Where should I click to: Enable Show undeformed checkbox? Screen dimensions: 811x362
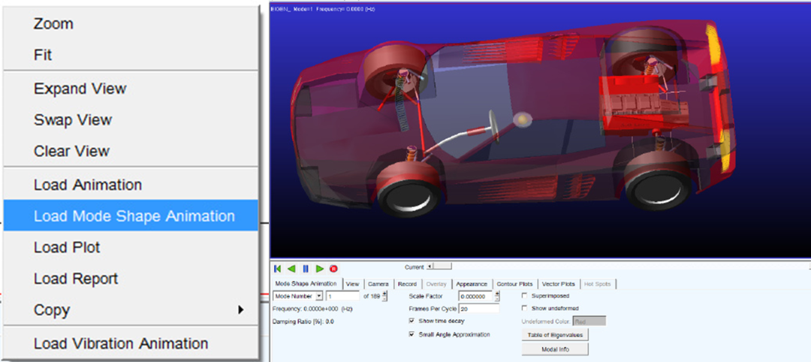coord(524,308)
